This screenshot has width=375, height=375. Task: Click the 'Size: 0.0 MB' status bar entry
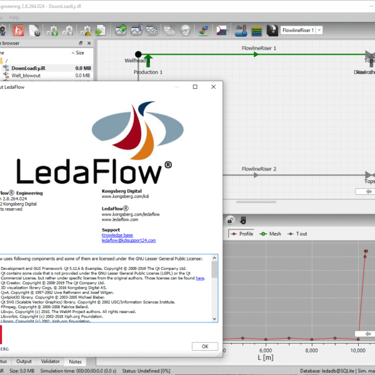[x=22, y=371]
